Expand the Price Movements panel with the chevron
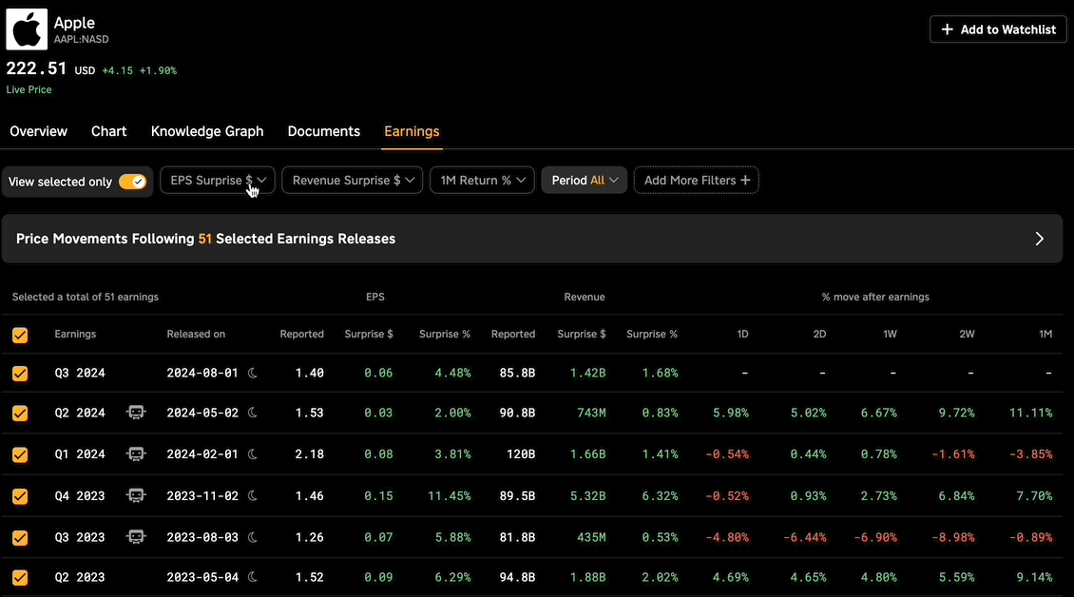The width and height of the screenshot is (1074, 597). (1039, 239)
